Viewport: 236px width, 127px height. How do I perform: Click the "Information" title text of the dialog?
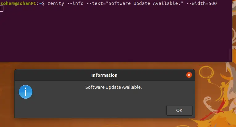click(104, 75)
